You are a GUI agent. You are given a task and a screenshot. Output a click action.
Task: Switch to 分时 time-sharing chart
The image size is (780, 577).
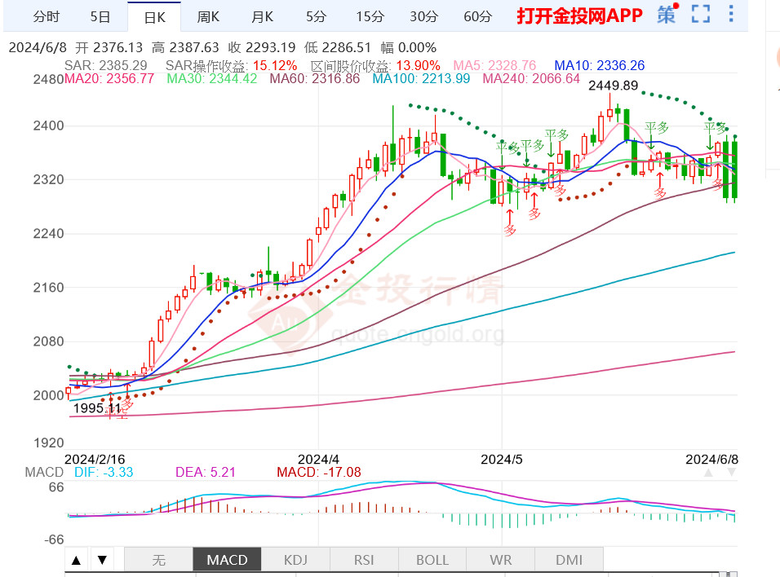pos(46,16)
